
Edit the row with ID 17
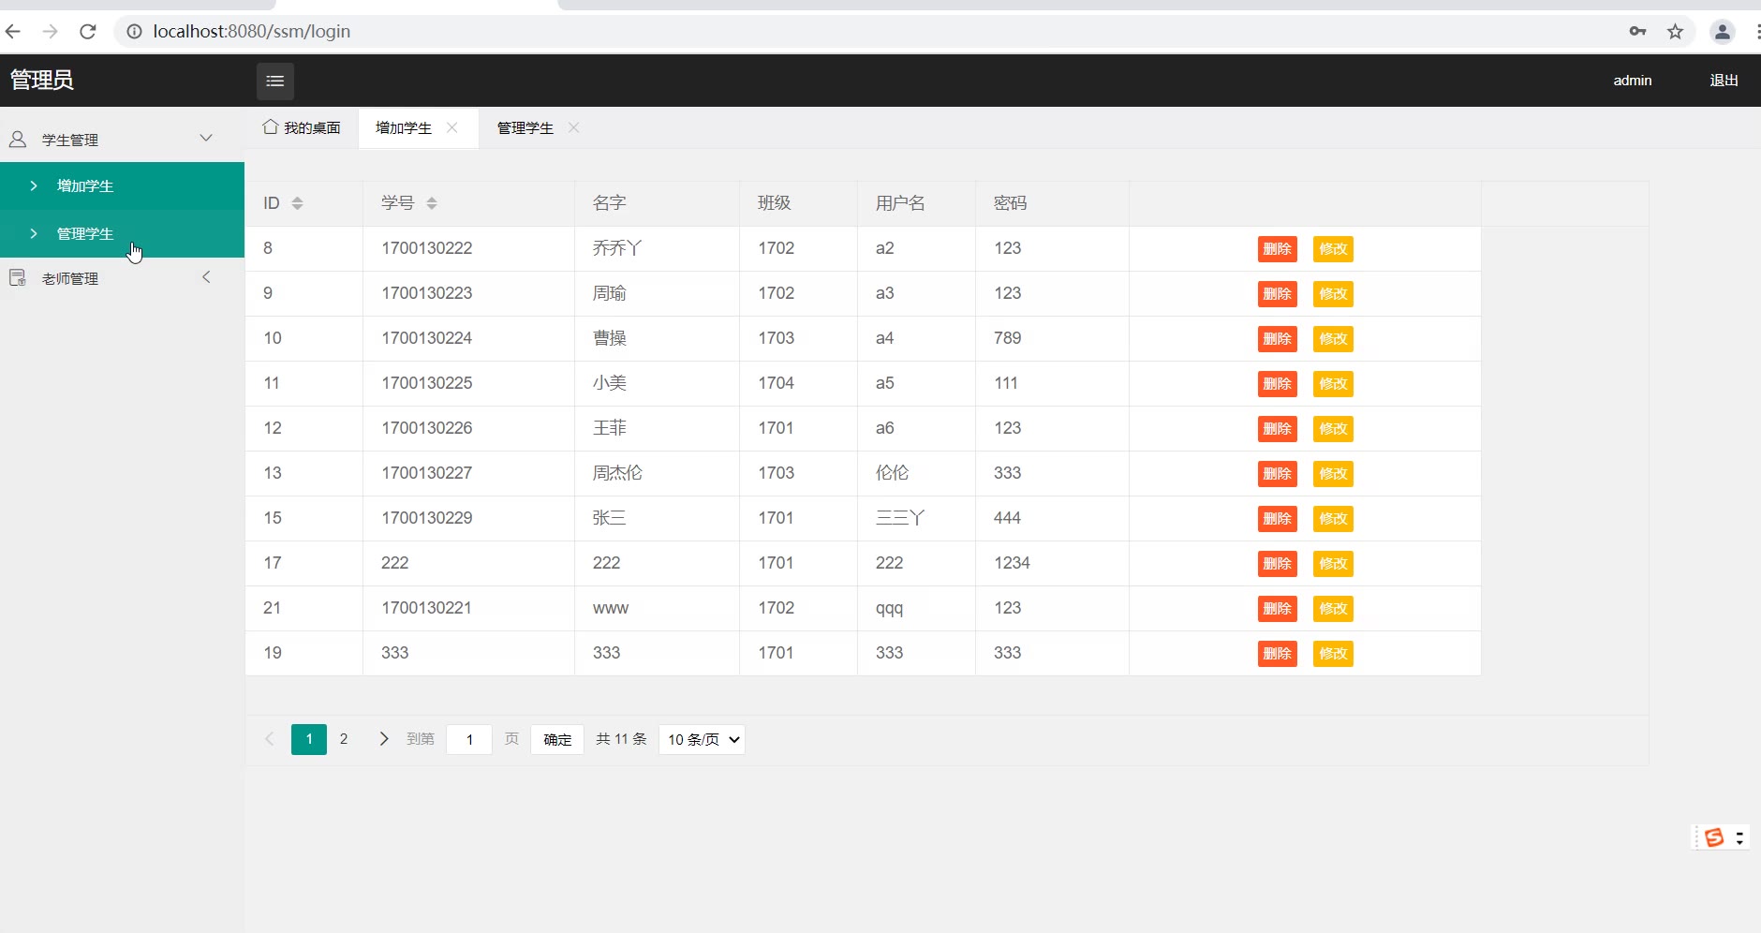1334,564
